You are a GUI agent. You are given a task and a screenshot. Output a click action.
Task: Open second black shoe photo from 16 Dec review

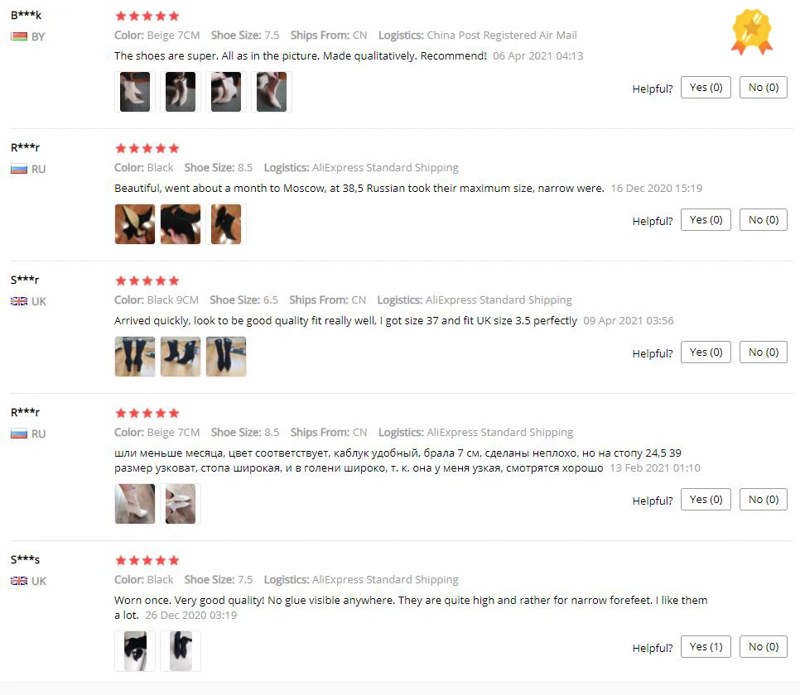[180, 224]
